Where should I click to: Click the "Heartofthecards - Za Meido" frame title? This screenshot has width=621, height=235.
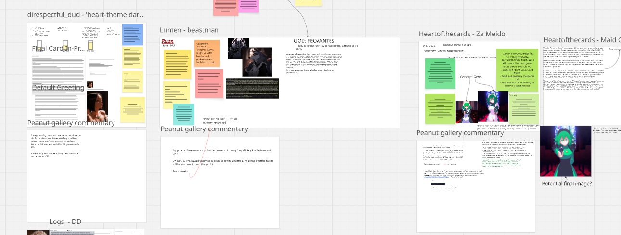click(462, 34)
